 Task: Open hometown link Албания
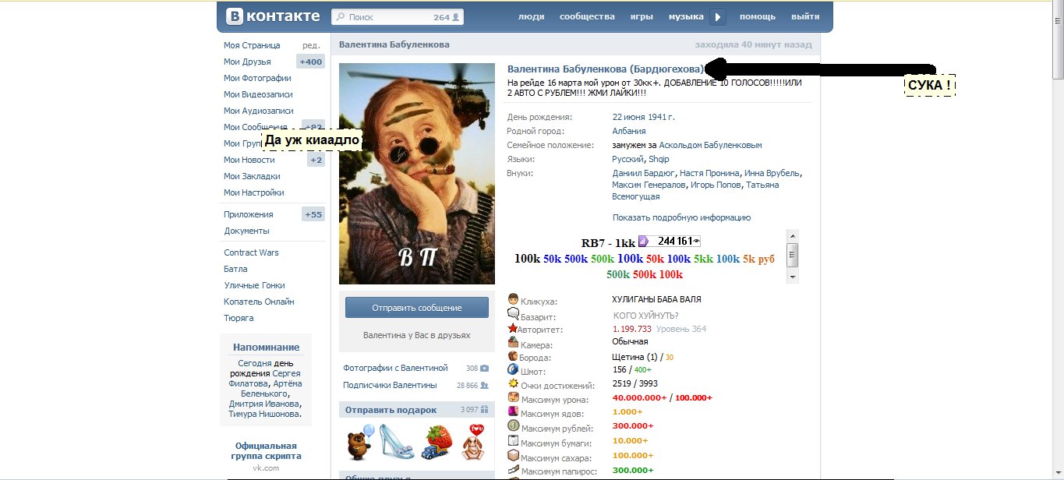point(629,131)
